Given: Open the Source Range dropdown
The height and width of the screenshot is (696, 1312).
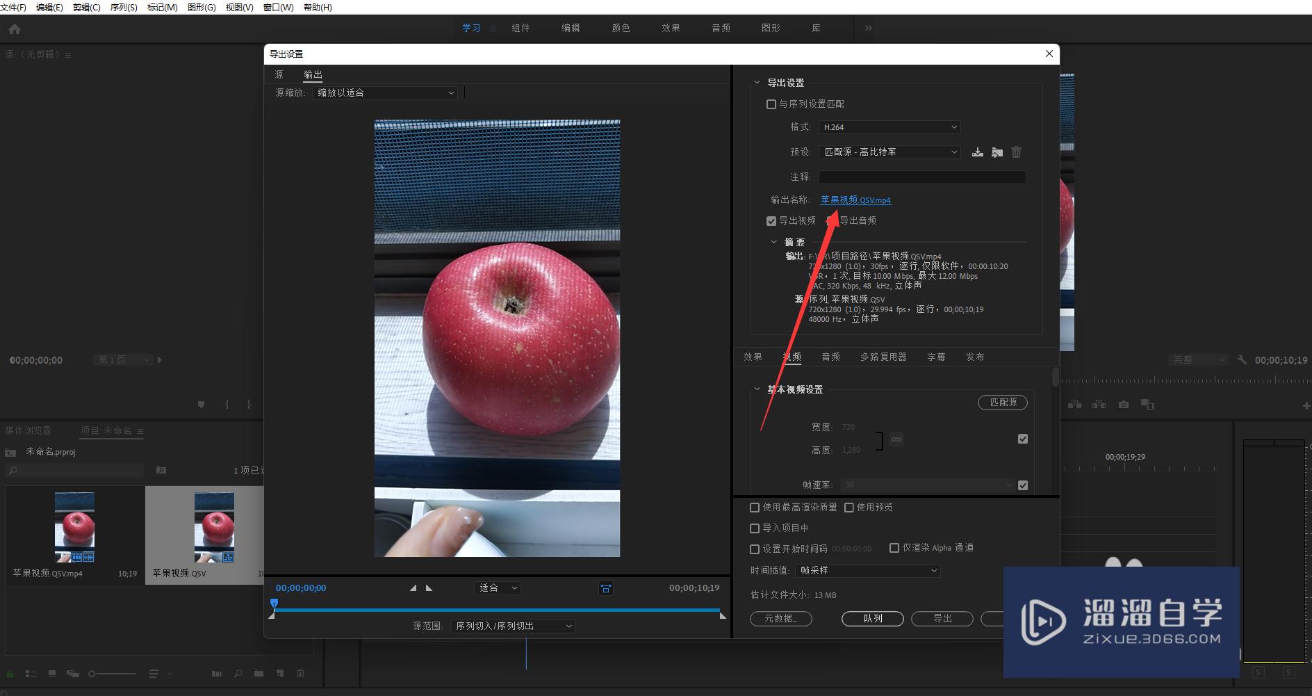Looking at the screenshot, I should pyautogui.click(x=513, y=626).
